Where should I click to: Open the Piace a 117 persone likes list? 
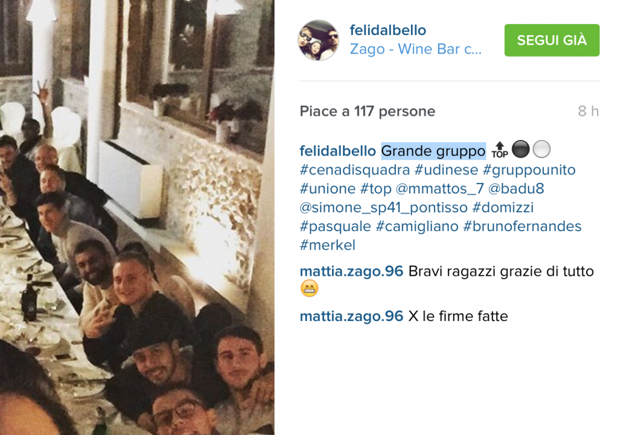[x=368, y=112]
